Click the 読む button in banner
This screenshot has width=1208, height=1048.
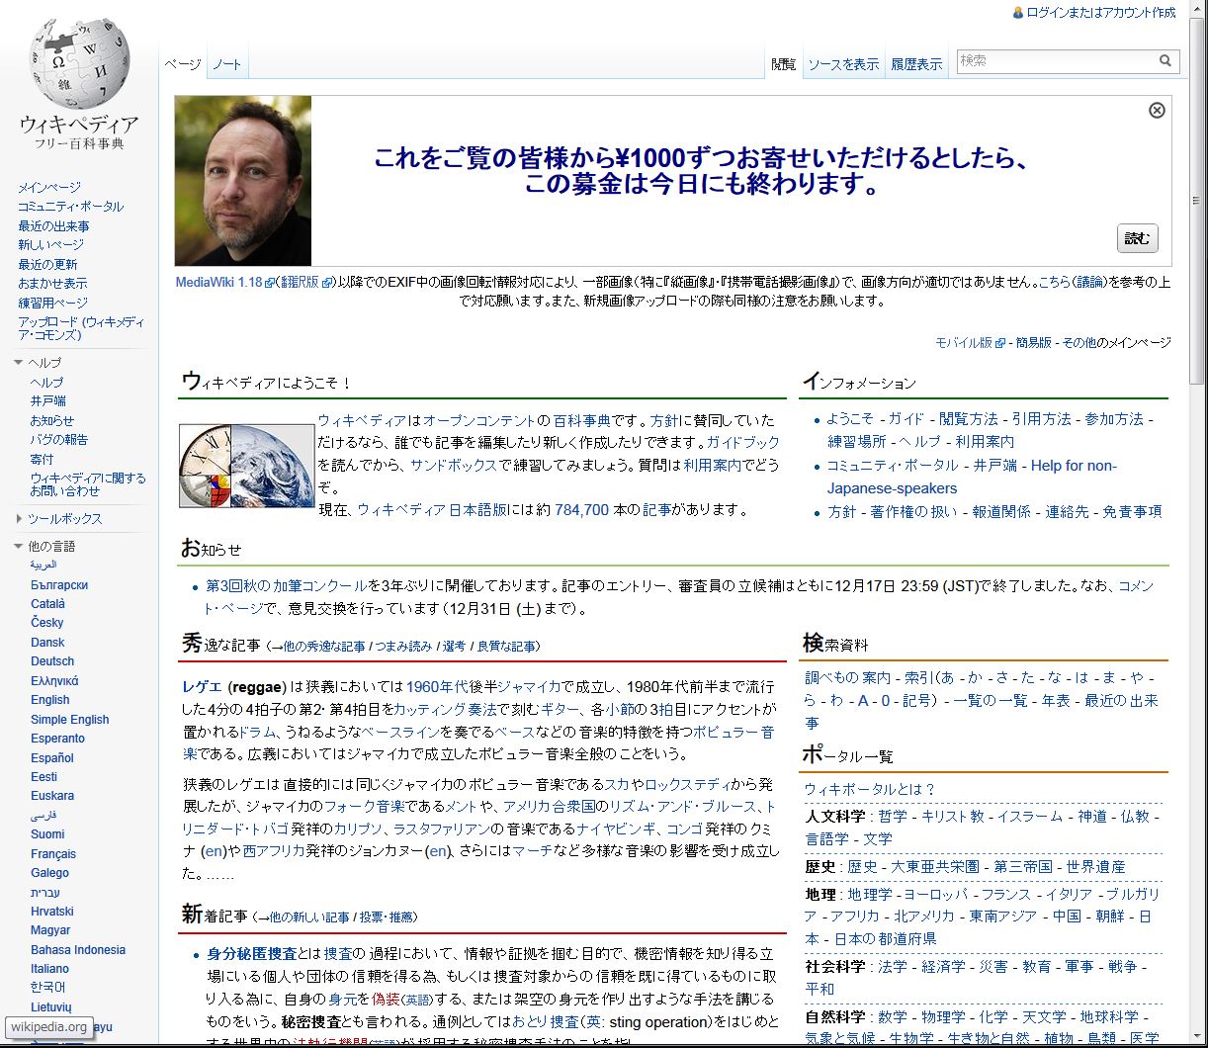1138,238
